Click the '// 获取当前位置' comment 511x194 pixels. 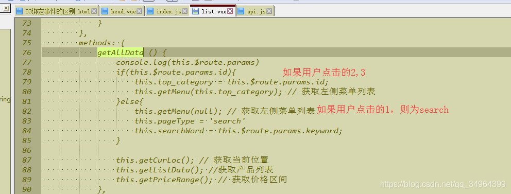(x=234, y=160)
